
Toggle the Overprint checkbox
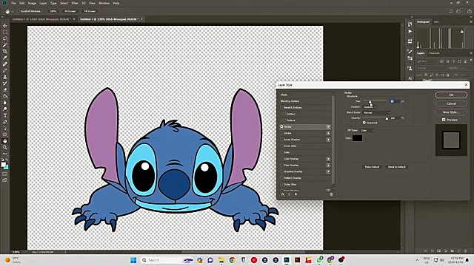coord(364,123)
